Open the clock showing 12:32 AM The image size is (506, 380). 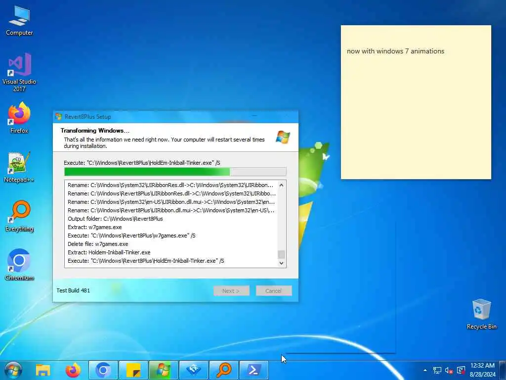(482, 366)
